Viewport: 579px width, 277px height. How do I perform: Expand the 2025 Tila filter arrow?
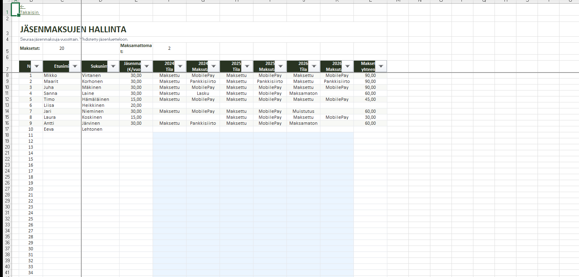click(247, 66)
